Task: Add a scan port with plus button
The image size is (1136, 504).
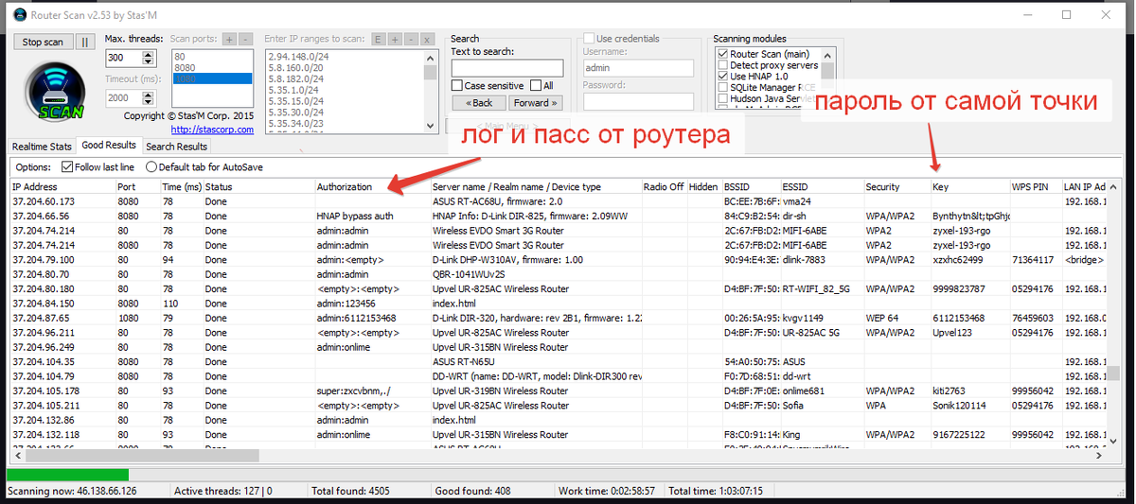Action: (228, 39)
